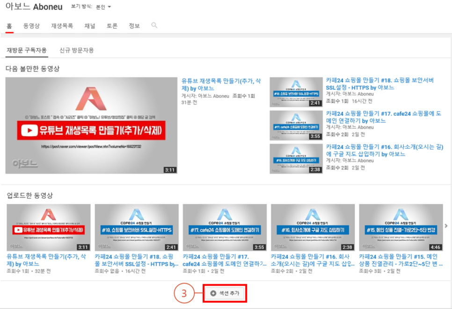Go to the 채널 tab

90,26
